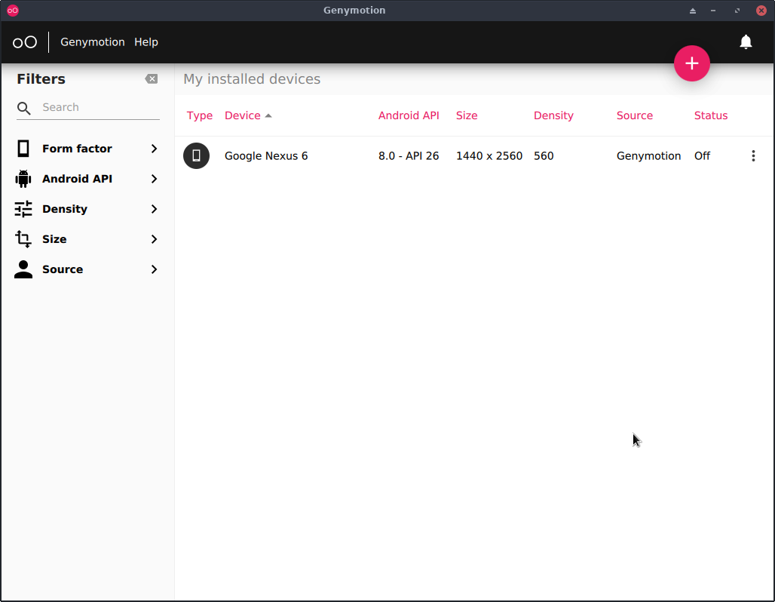Click the search magnifier icon

click(23, 108)
